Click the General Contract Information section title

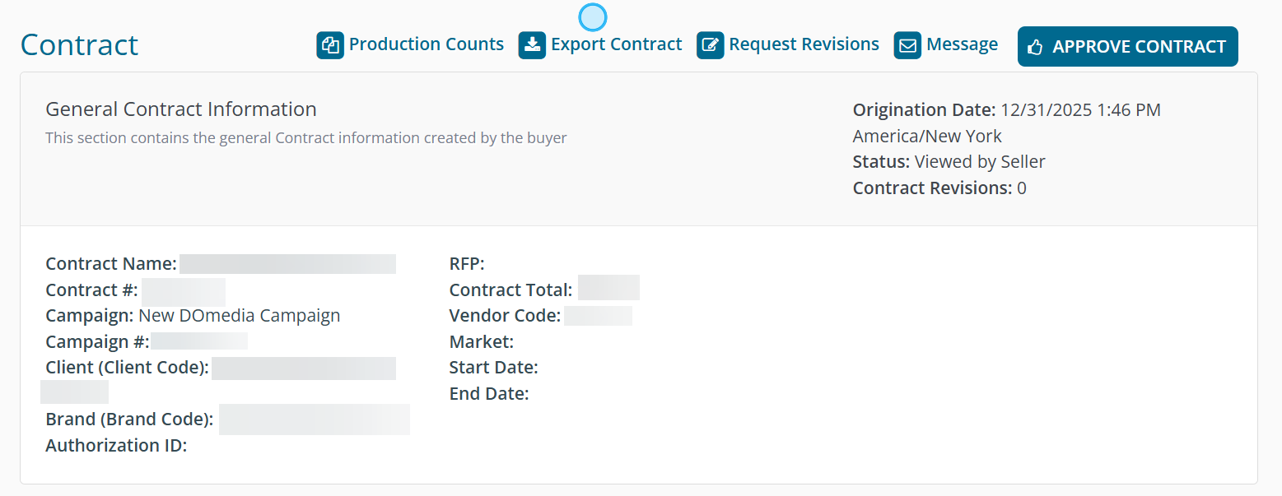tap(181, 109)
